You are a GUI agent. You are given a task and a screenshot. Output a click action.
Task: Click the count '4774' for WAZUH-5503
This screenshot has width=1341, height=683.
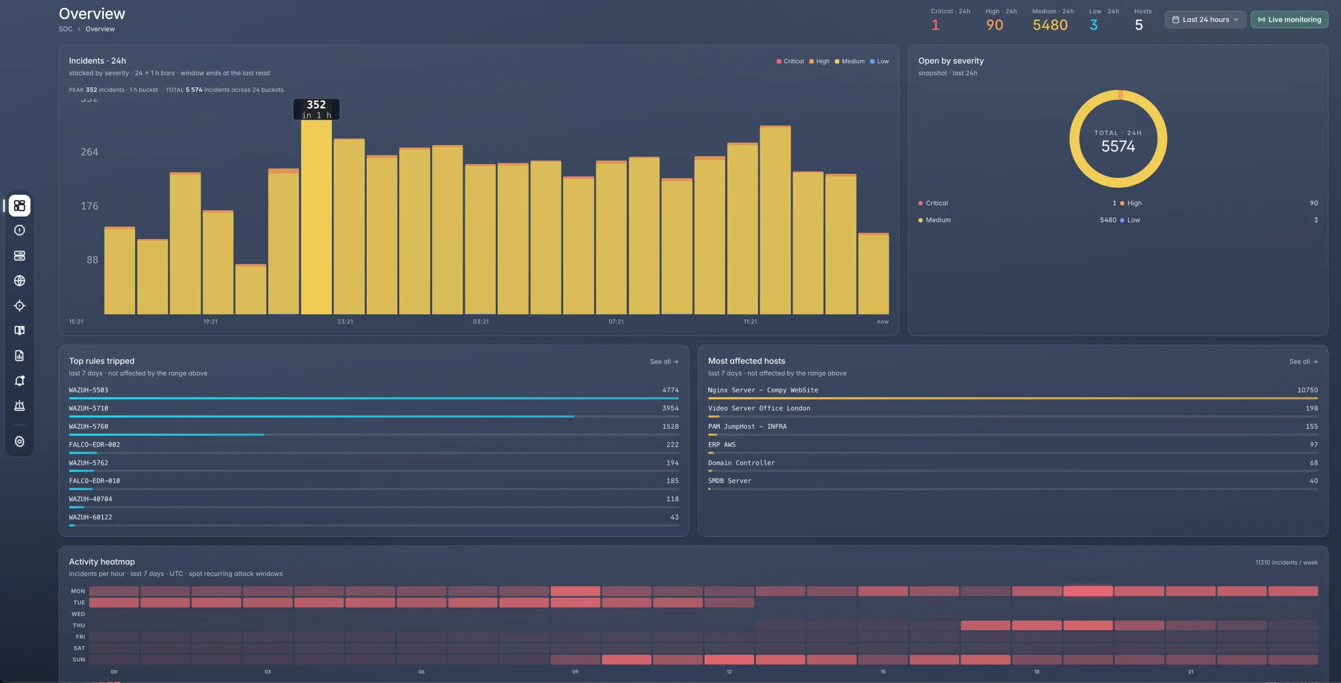pyautogui.click(x=670, y=390)
